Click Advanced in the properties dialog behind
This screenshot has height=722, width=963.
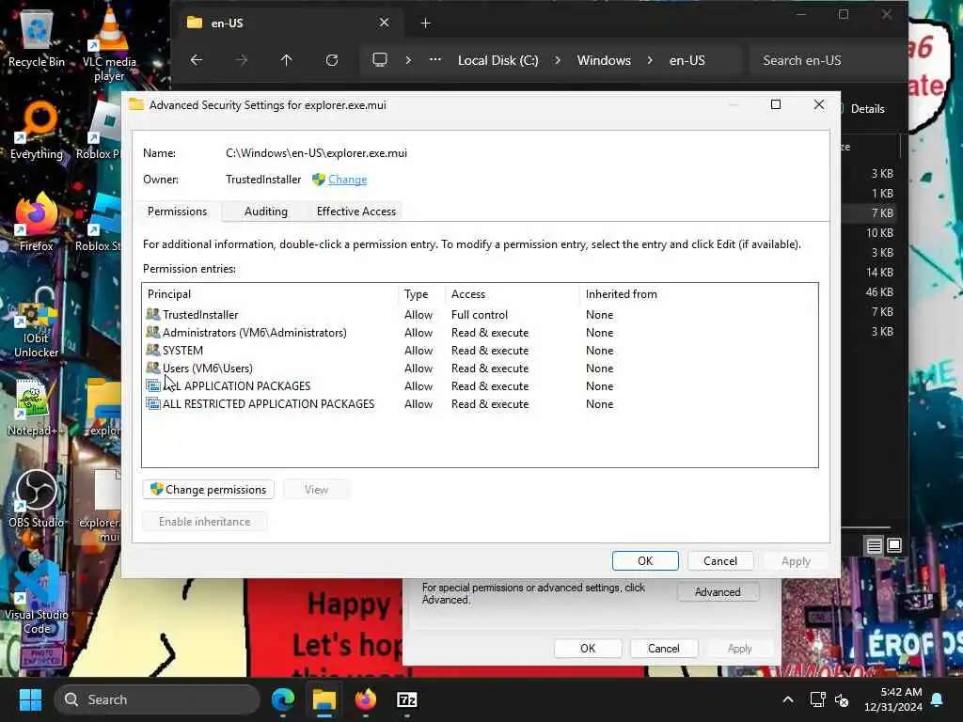click(718, 592)
